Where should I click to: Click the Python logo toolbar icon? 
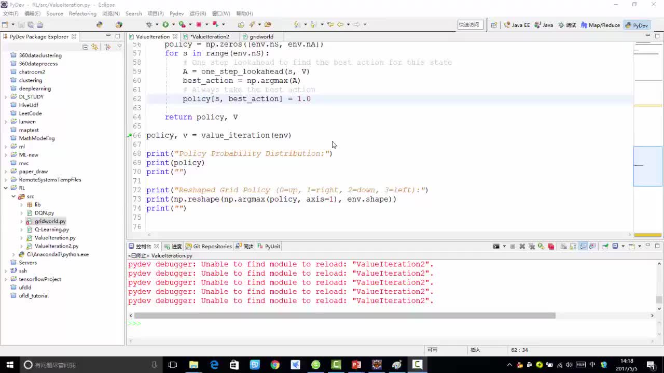pos(100,24)
